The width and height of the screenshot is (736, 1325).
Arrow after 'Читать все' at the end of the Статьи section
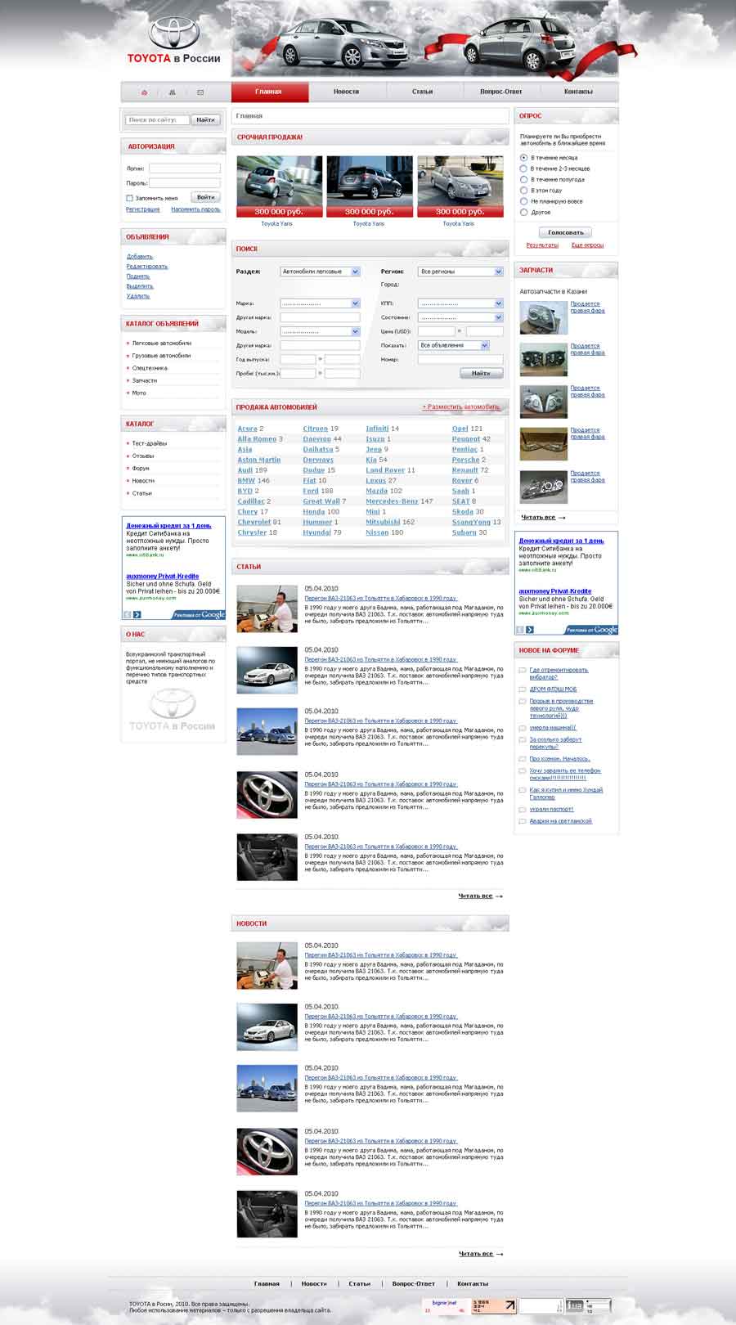pos(499,896)
